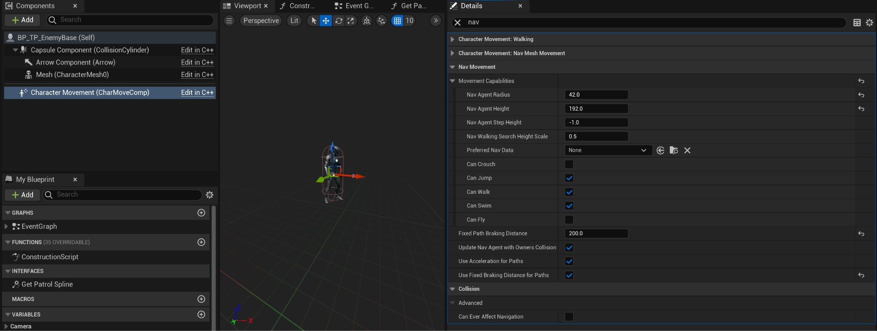Edit Capsule Component in C++ link
This screenshot has height=331, width=877.
pos(197,50)
